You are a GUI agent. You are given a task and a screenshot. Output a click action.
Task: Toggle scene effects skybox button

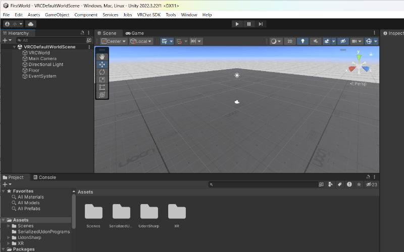pos(327,41)
